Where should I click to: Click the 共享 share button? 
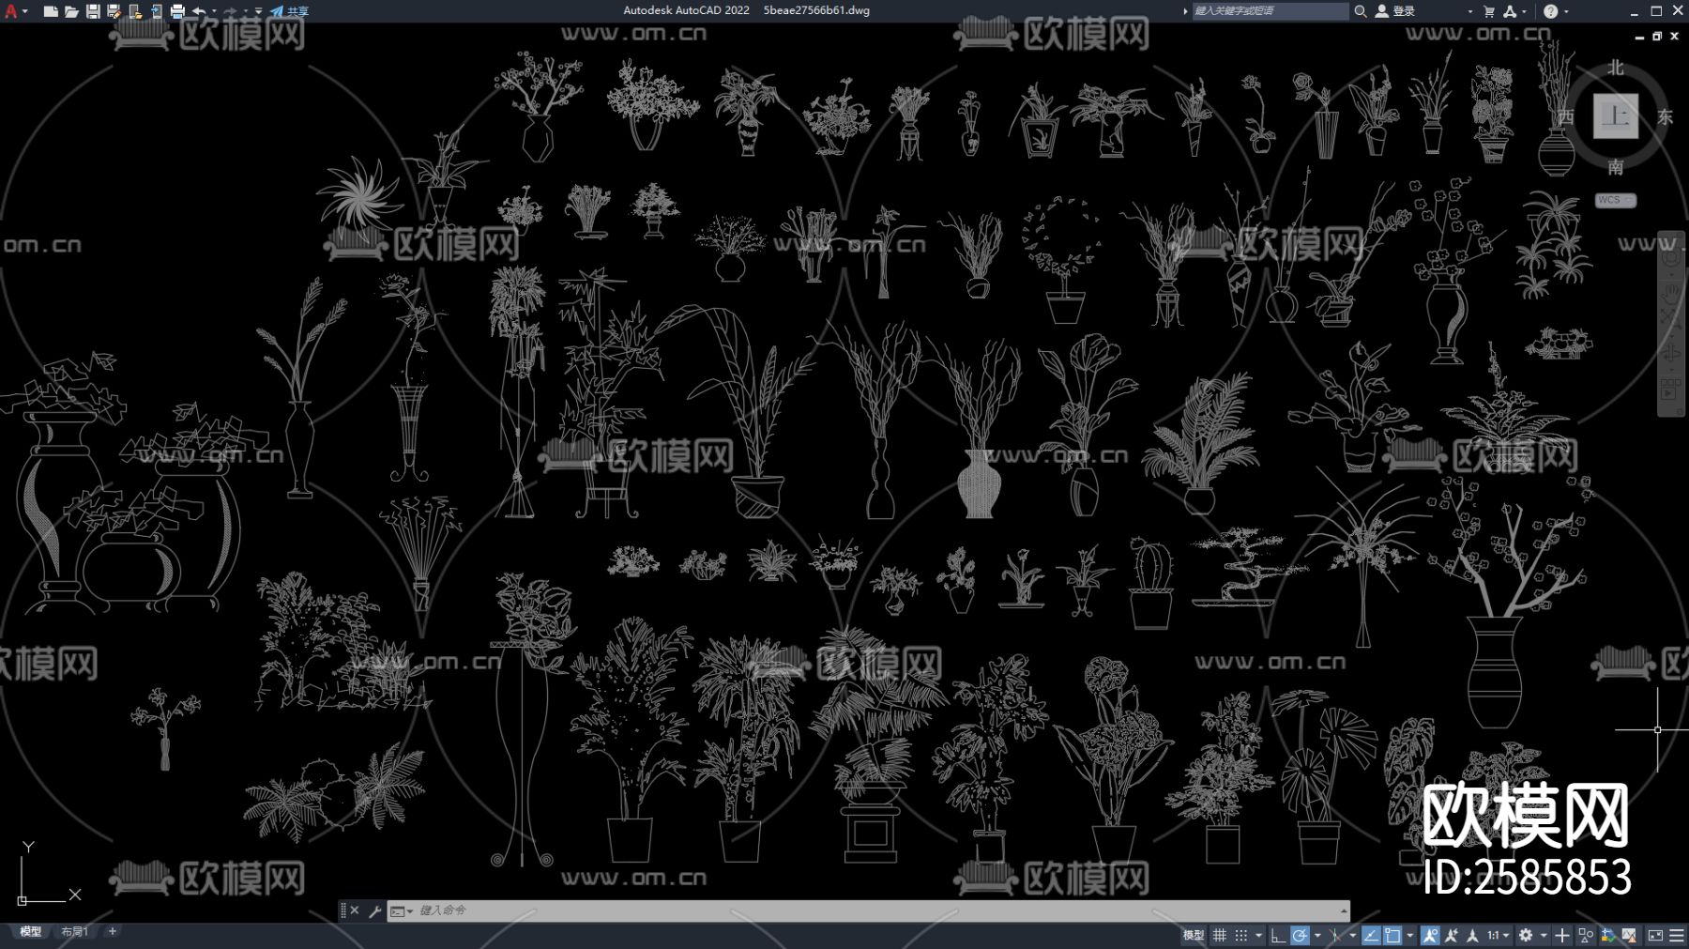pyautogui.click(x=290, y=11)
